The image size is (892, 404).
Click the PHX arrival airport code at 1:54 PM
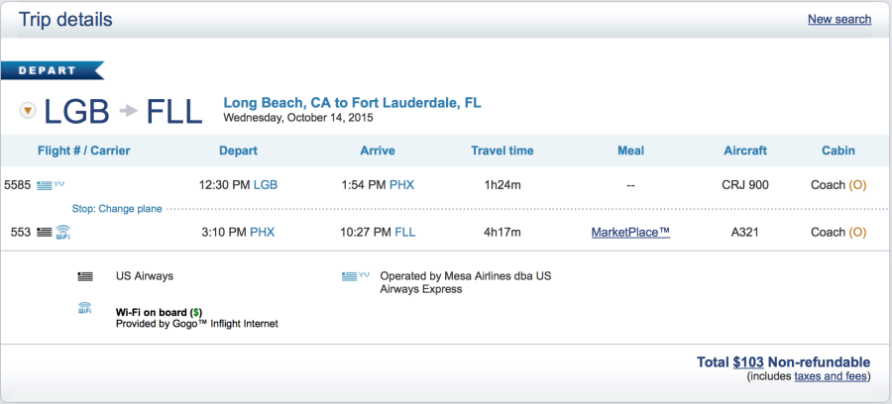coord(402,185)
